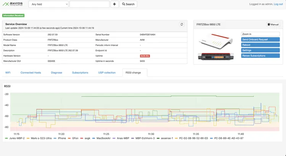Open the Connected Hosts tab
Viewport: 286px width, 156px height.
[31, 72]
